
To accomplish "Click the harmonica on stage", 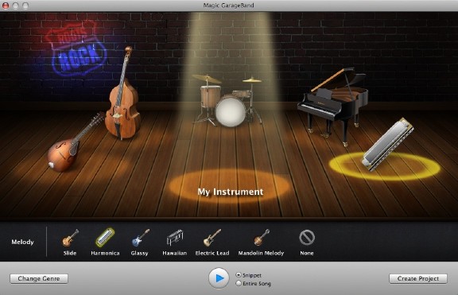I will click(x=388, y=144).
